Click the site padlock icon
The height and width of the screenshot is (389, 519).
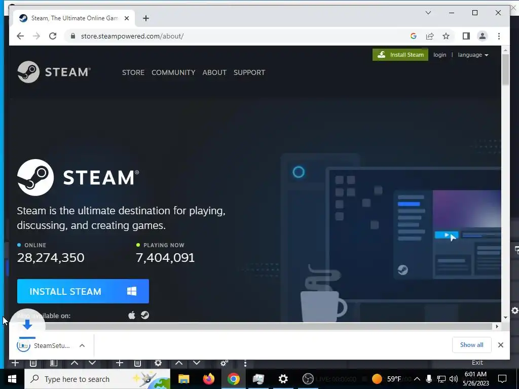tap(73, 36)
